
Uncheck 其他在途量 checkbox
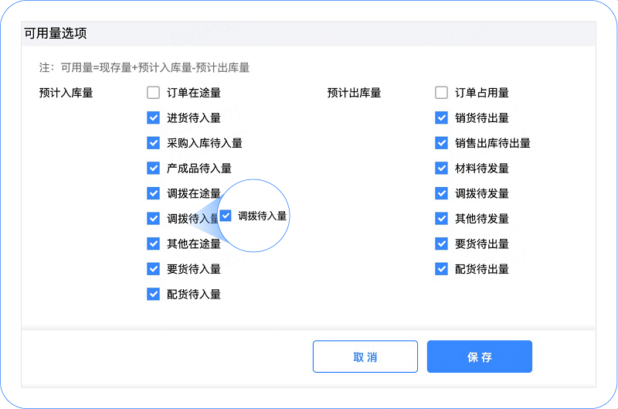(153, 244)
